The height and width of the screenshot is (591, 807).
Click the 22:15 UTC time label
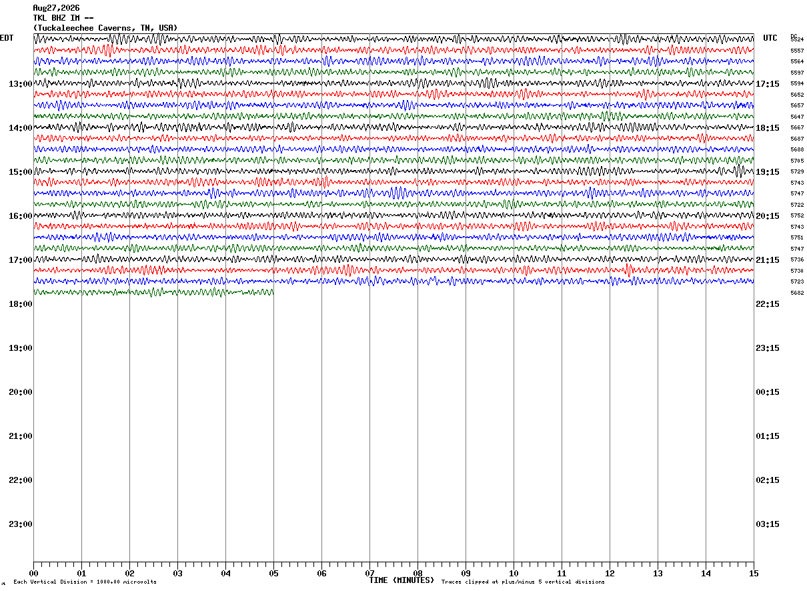coord(768,304)
